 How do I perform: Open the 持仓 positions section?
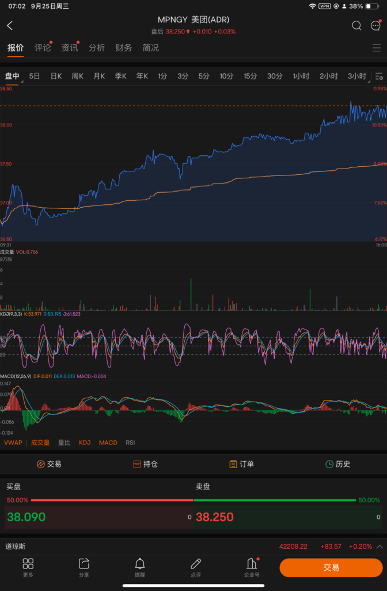click(145, 464)
